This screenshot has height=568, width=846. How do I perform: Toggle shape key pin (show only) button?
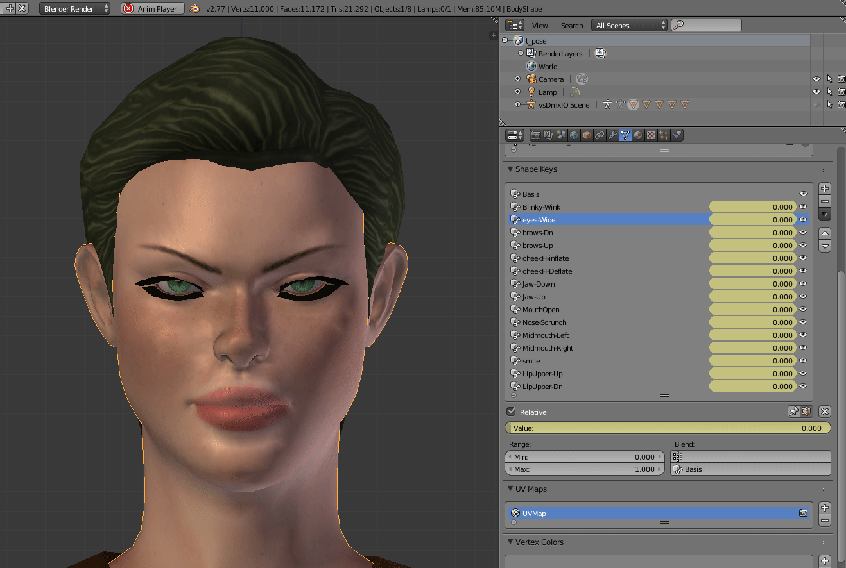tap(794, 412)
